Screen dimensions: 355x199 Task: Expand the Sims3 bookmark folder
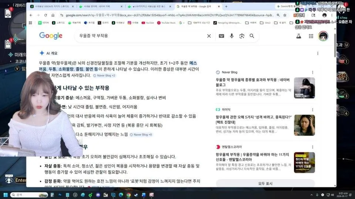[265, 23]
